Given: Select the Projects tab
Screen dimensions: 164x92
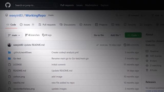Looking at the screenshot, I should click(101, 25).
